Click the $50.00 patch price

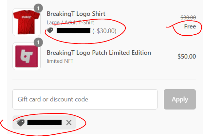coord(187,57)
